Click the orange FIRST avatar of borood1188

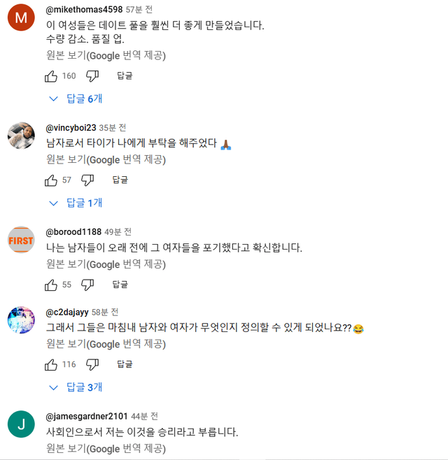pos(21,240)
